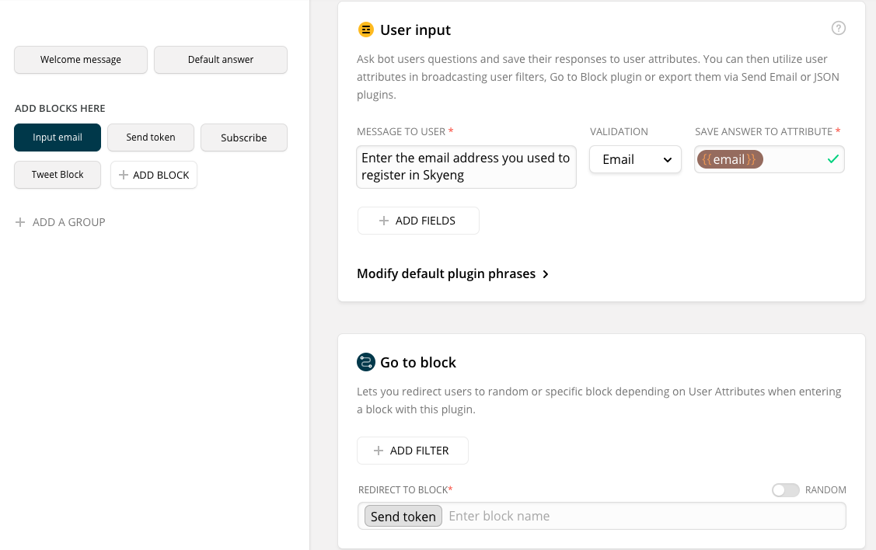
Task: Open the Send token block
Action: pos(151,137)
